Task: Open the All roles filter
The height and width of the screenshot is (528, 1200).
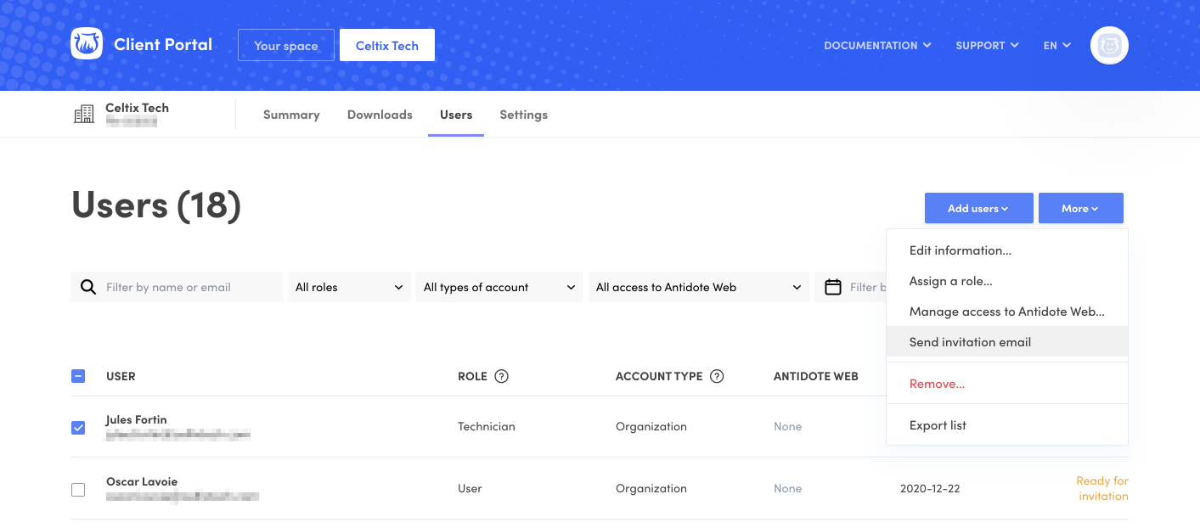Action: tap(349, 287)
